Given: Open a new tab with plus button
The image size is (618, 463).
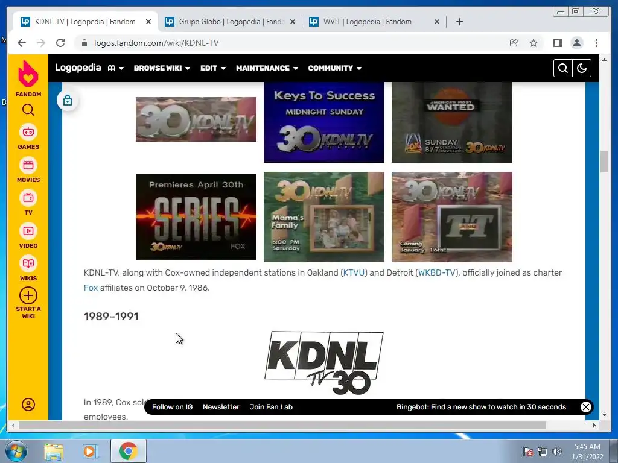Looking at the screenshot, I should pos(459,22).
